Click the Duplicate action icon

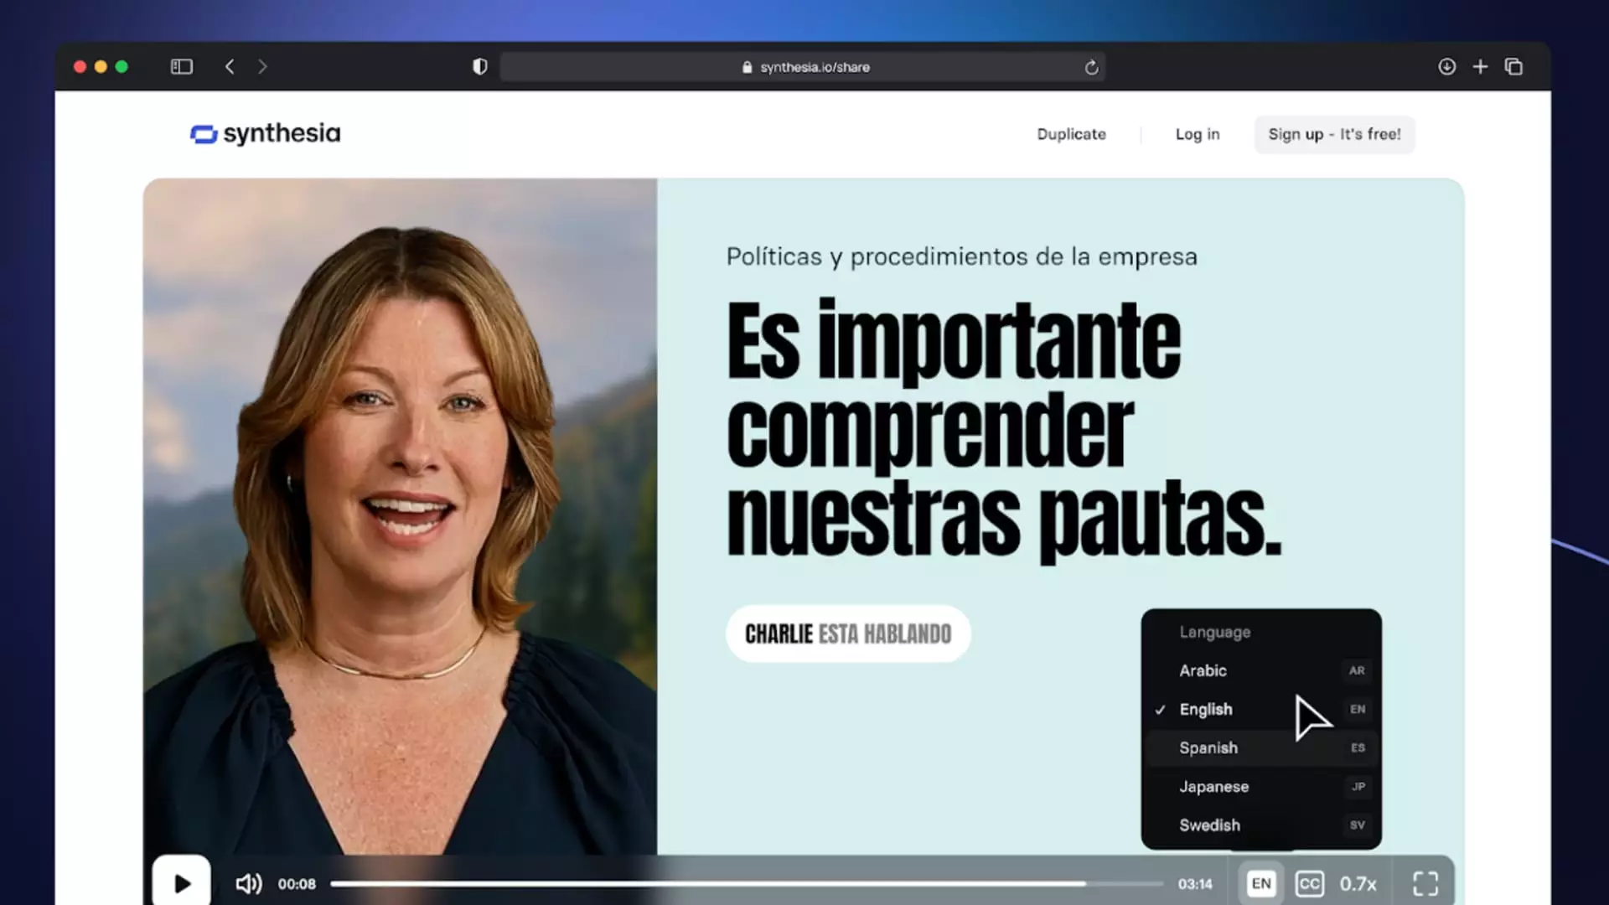[1071, 134]
